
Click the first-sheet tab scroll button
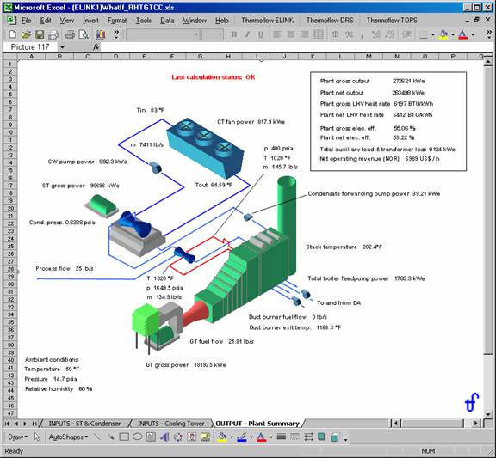coord(8,424)
